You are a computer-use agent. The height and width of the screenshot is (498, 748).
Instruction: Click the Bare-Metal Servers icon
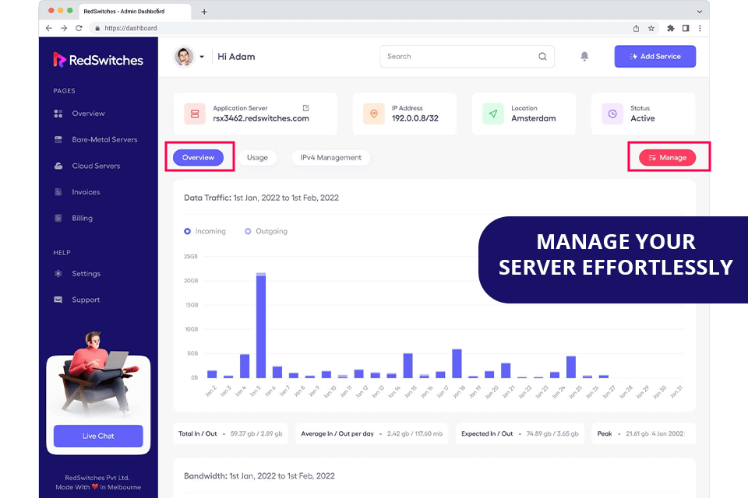pos(58,139)
